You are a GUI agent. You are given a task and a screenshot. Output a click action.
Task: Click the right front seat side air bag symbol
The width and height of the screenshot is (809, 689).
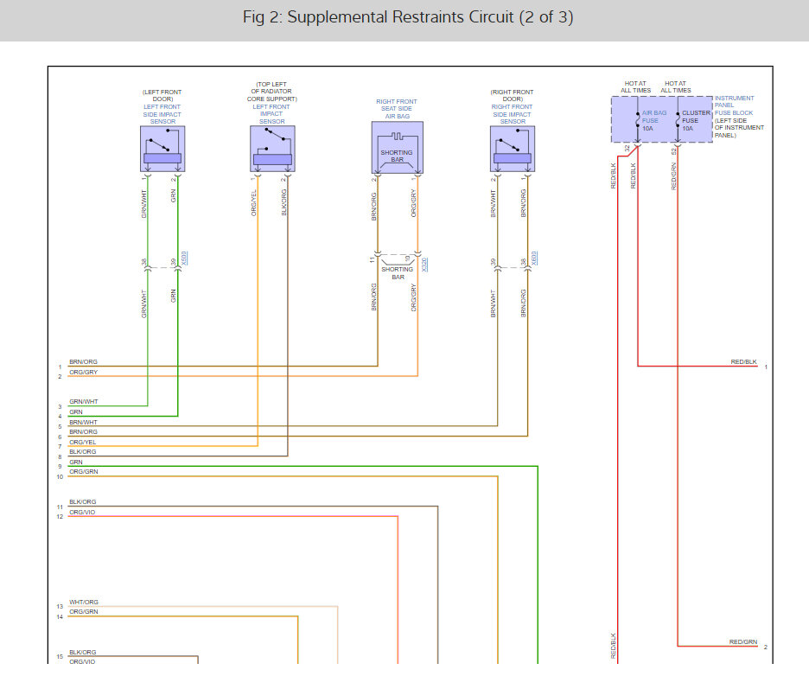398,148
